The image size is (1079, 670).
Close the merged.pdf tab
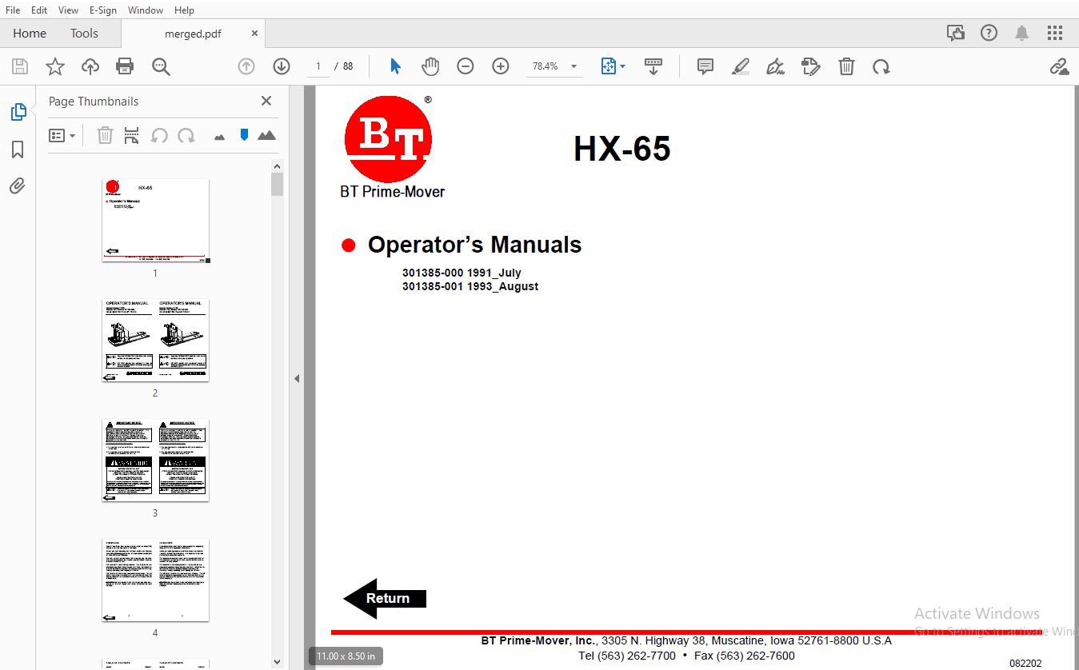254,34
